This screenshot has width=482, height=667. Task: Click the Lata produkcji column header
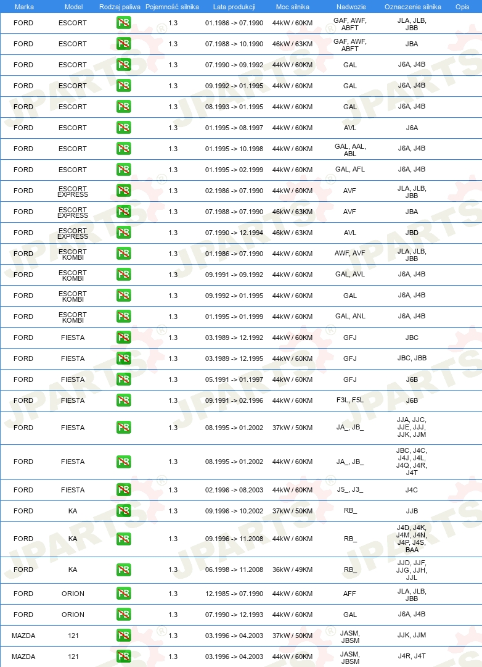click(x=234, y=7)
